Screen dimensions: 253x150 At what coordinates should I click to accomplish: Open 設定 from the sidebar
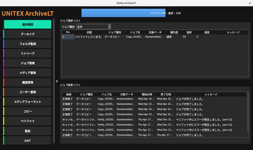(x=27, y=131)
